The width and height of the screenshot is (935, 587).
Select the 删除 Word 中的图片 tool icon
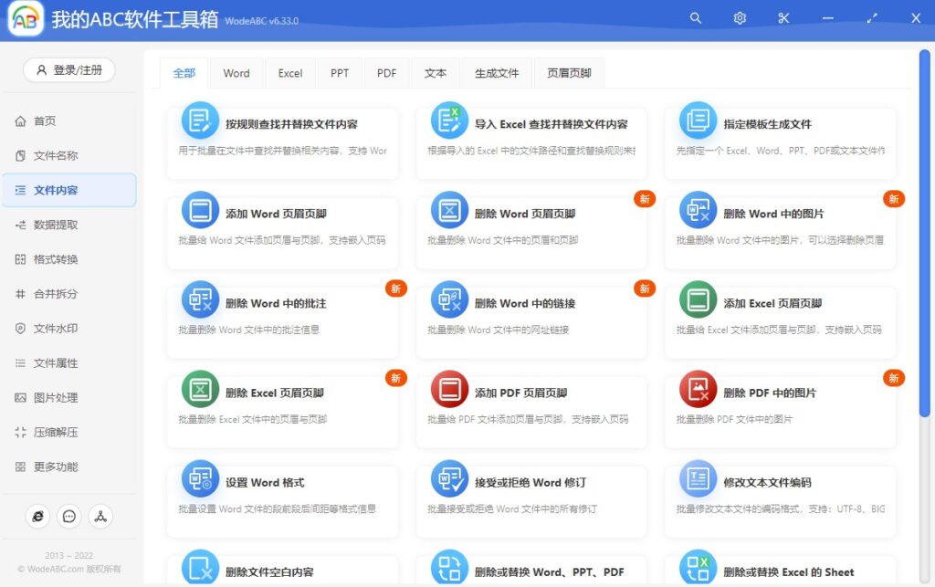point(698,211)
